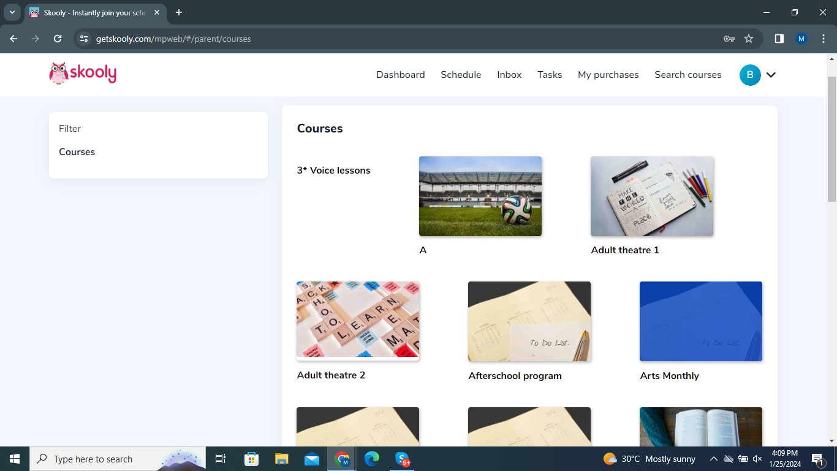837x471 pixels.
Task: Open Search courses menu item
Action: (688, 75)
